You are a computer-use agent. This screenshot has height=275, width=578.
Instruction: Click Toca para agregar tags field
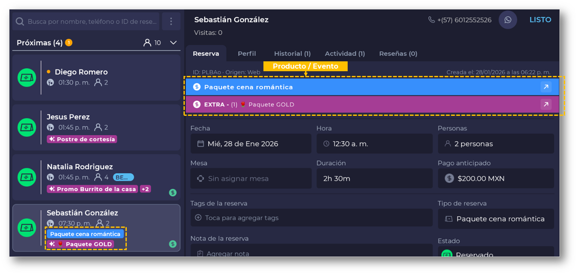[311, 218]
